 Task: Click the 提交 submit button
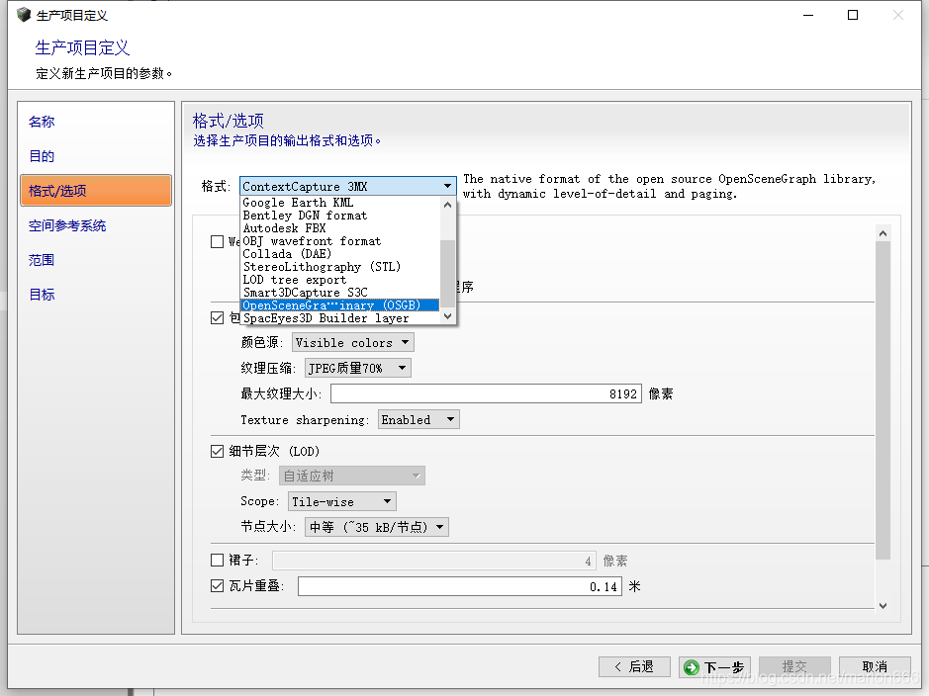794,667
